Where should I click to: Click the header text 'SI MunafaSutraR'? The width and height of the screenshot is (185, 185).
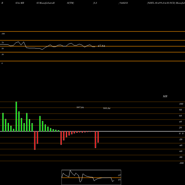click(46, 3)
